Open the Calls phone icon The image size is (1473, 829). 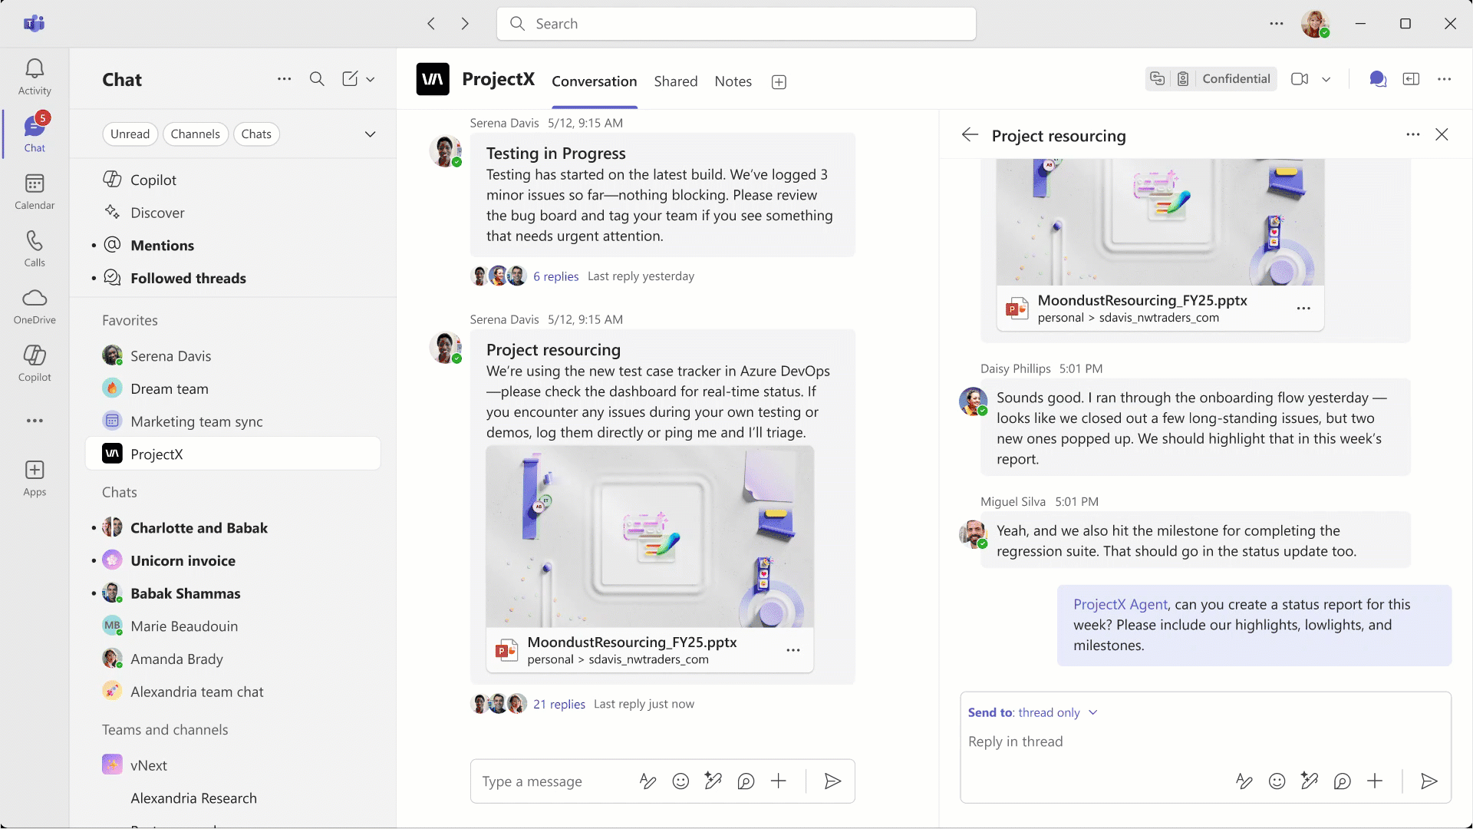tap(35, 249)
